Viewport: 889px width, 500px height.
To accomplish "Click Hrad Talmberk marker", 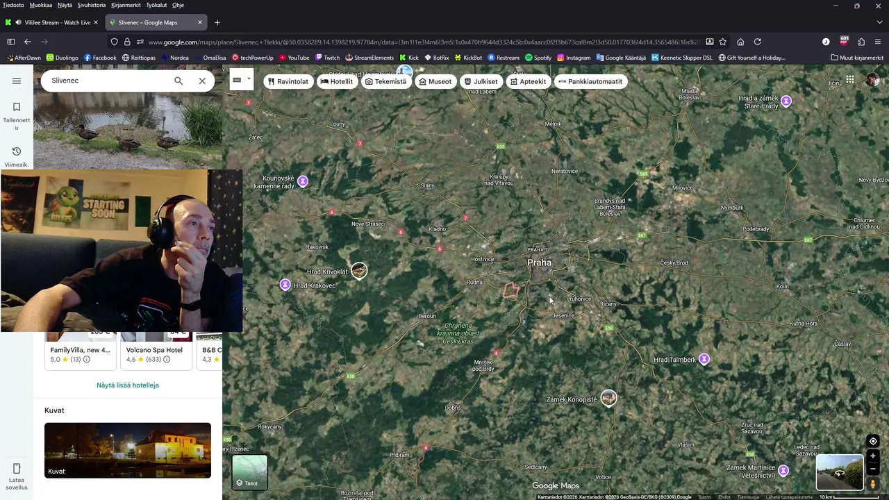I will coord(704,359).
